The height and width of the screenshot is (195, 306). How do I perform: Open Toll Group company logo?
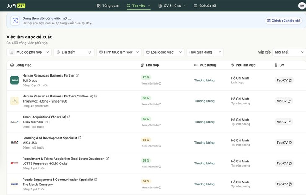[15, 80]
